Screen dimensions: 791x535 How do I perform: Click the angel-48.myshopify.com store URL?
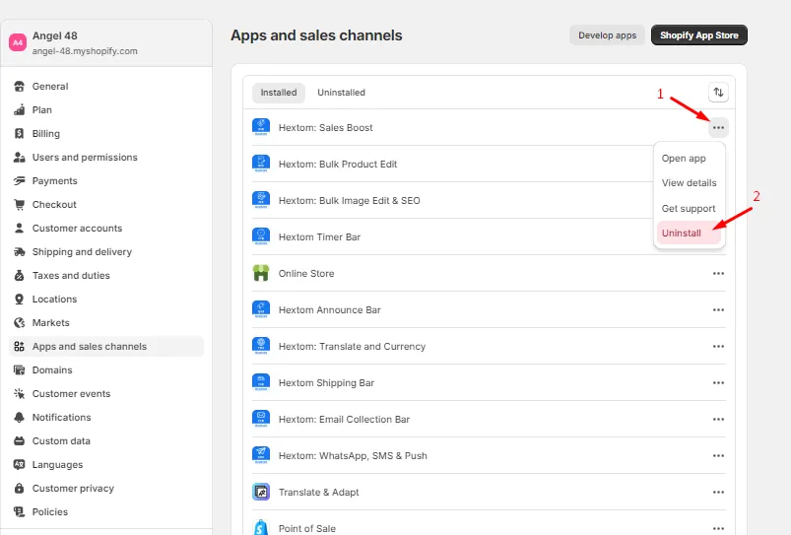85,51
